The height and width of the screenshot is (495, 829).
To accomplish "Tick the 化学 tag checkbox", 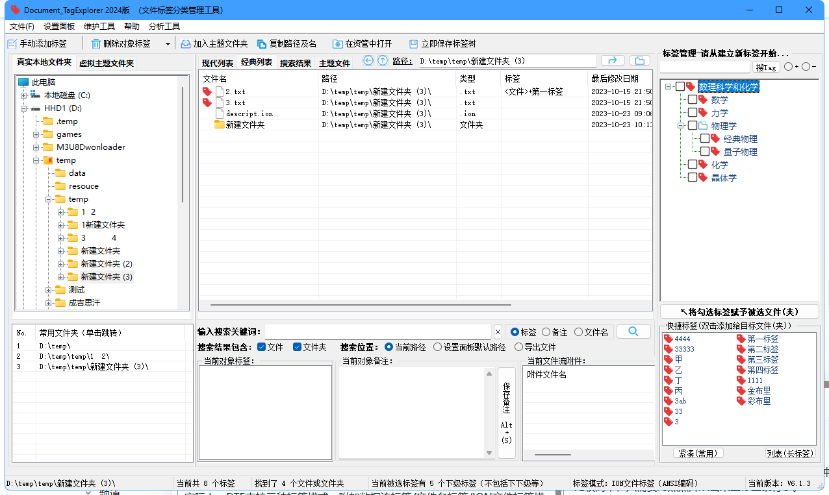I will pyautogui.click(x=693, y=164).
